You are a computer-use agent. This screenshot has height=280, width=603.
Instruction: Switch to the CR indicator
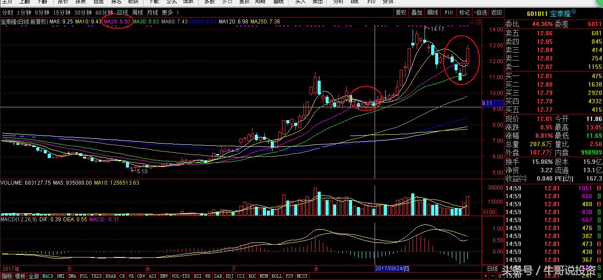pyautogui.click(x=122, y=276)
